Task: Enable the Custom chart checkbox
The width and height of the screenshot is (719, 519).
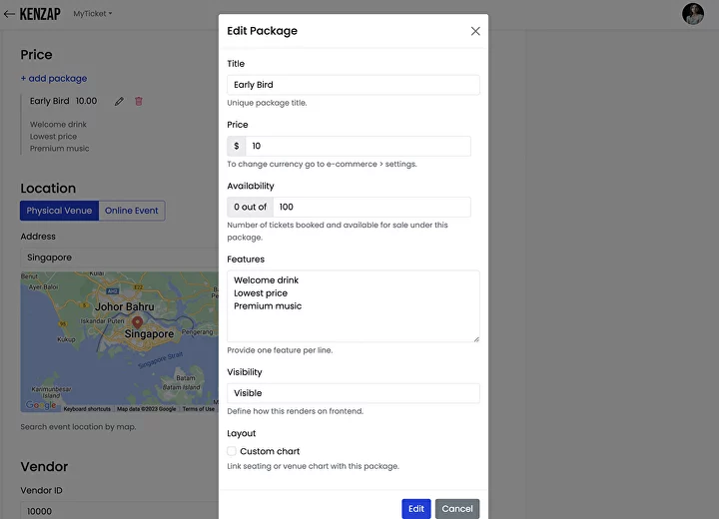Action: coord(232,451)
